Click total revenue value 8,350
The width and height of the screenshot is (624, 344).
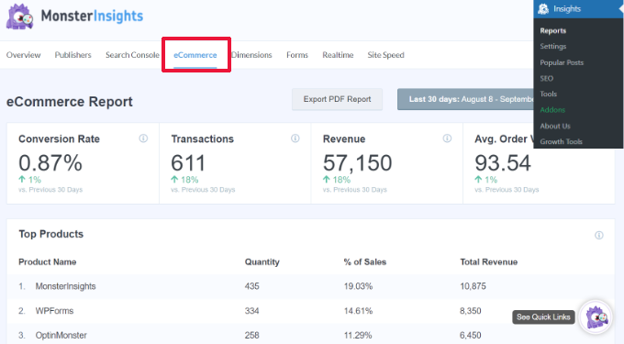click(471, 311)
